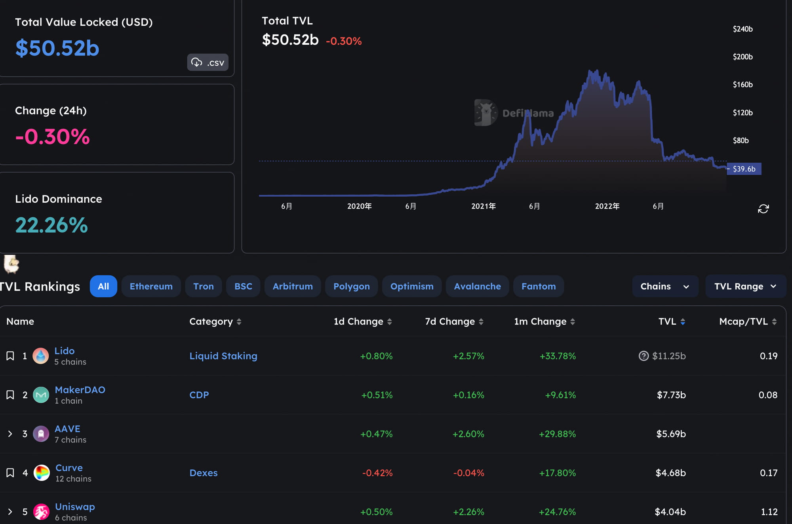The image size is (792, 524).
Task: Click the question mark icon beside Lido TVL
Action: [644, 356]
